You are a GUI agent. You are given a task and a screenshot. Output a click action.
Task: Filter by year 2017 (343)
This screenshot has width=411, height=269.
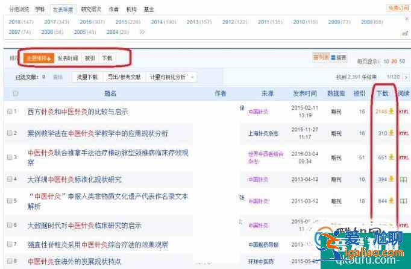coord(57,22)
